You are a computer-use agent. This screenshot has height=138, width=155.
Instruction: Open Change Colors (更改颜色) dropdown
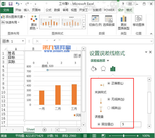click(34, 22)
